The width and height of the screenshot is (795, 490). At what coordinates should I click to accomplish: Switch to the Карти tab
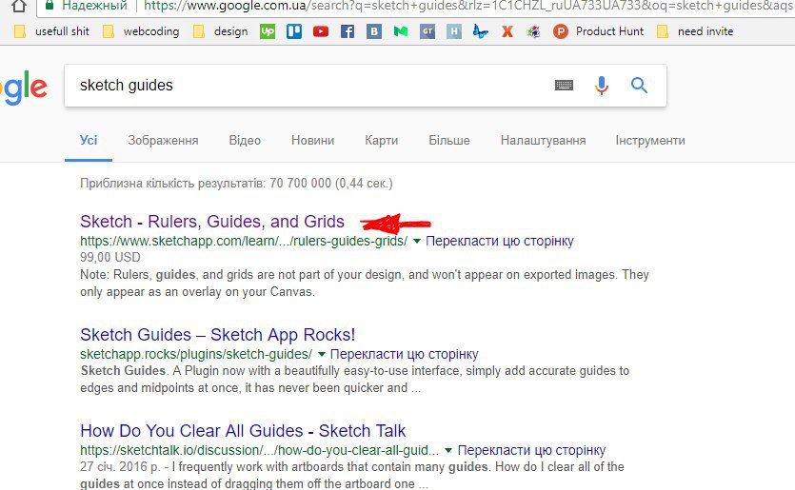381,141
